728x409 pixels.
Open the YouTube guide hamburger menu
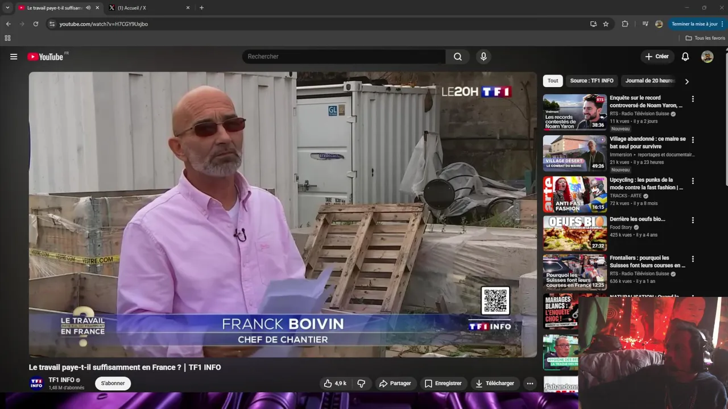pos(14,56)
